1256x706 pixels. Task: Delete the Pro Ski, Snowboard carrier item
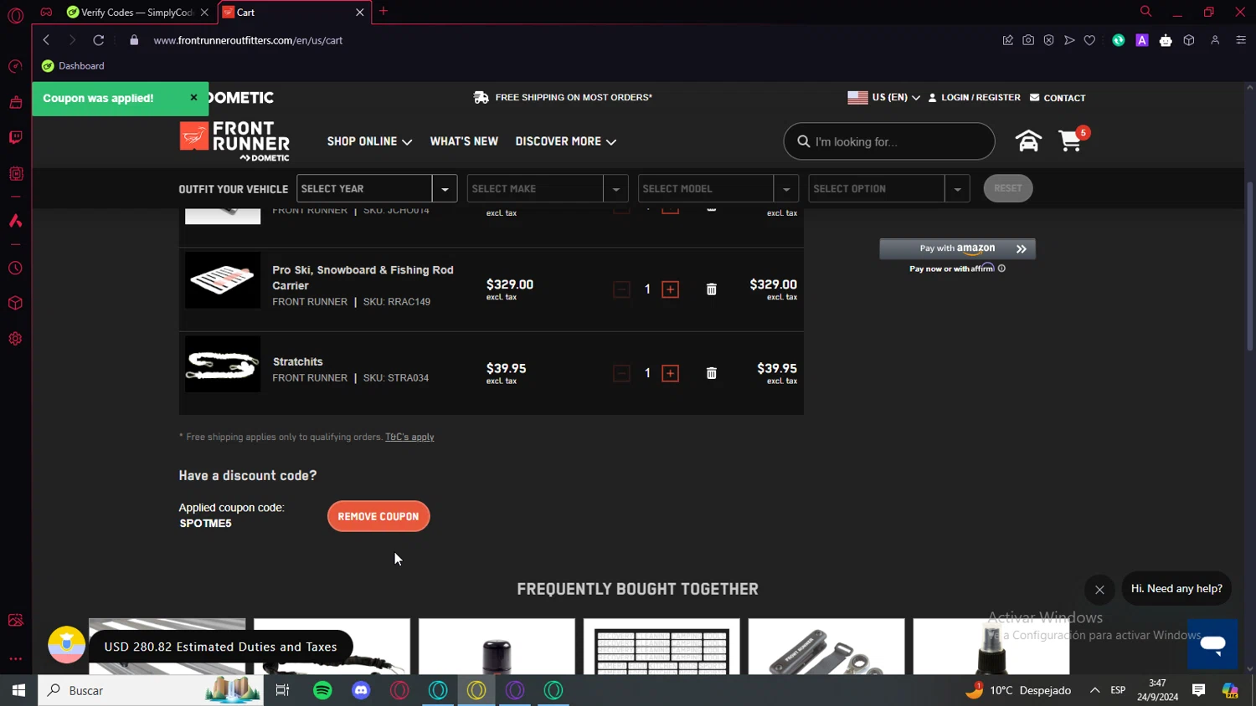coord(712,289)
